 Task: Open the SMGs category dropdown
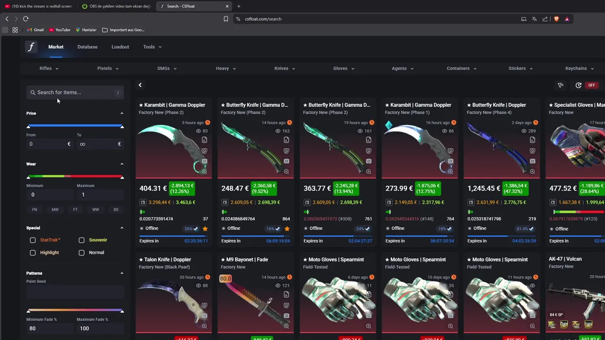[x=166, y=68]
